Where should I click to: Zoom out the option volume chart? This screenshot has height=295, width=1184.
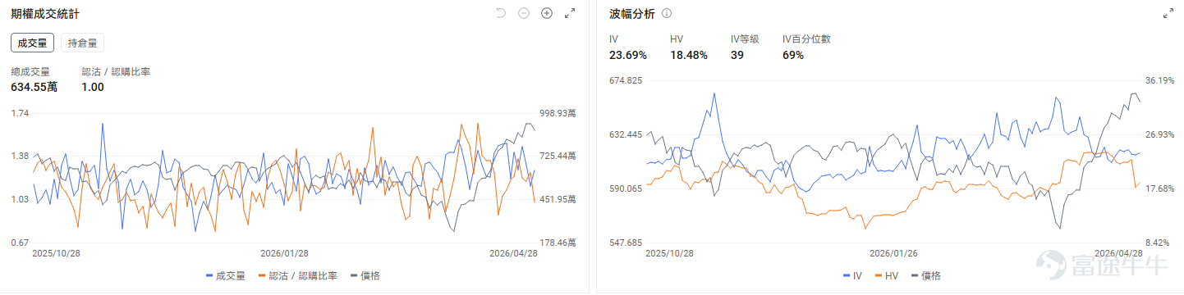(x=524, y=14)
